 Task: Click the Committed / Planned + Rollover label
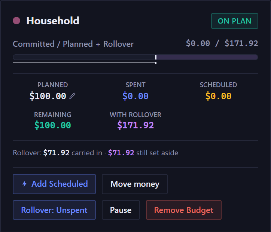73,44
